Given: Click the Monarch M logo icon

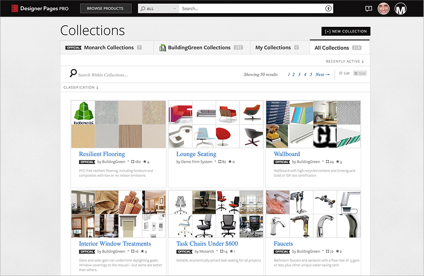Looking at the screenshot, I should coord(400,8).
